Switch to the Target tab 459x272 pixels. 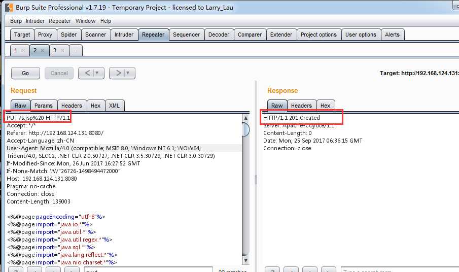pyautogui.click(x=22, y=35)
